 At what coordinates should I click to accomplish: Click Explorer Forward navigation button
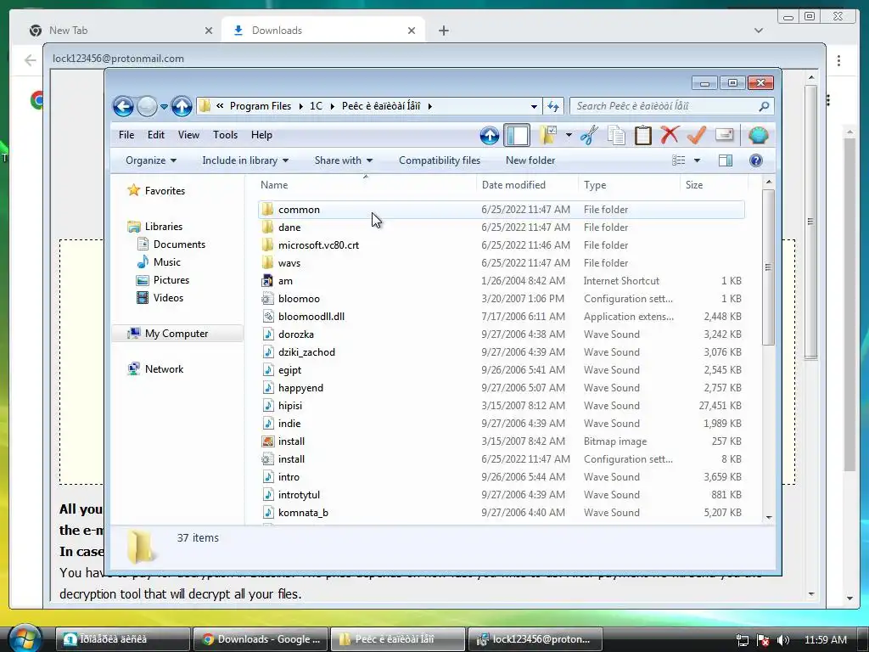click(x=147, y=106)
